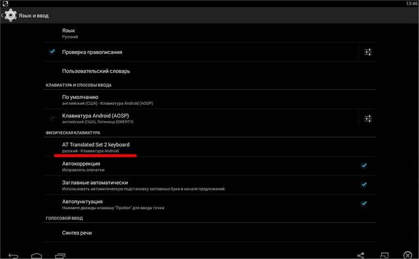
Task: Uncheck the Автопунктуация option
Action: [x=364, y=204]
